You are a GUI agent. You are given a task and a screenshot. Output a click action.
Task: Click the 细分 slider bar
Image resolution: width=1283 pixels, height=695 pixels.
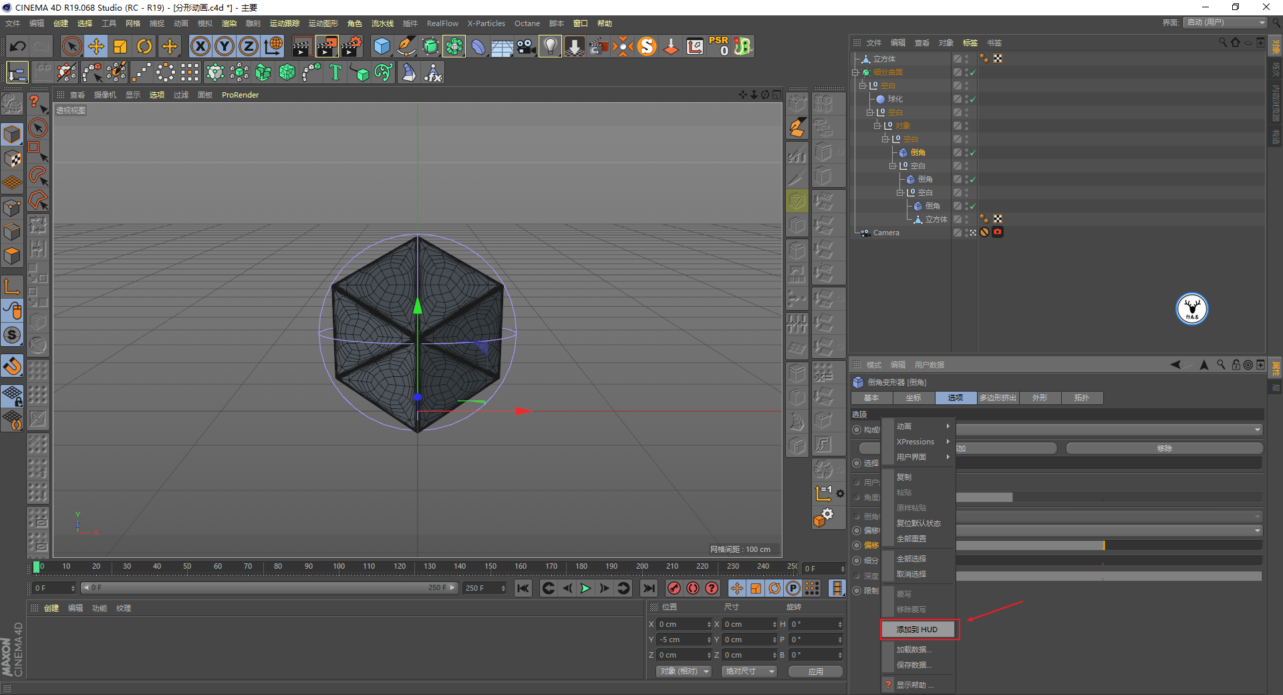1109,561
